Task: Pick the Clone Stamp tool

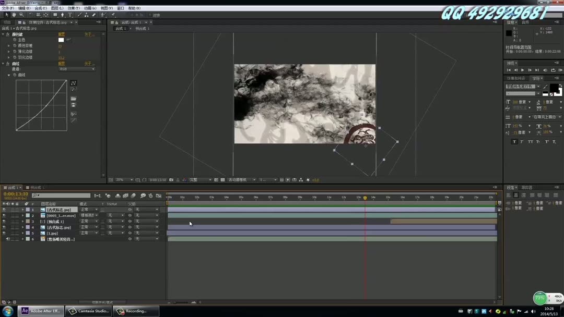Action: [86, 15]
